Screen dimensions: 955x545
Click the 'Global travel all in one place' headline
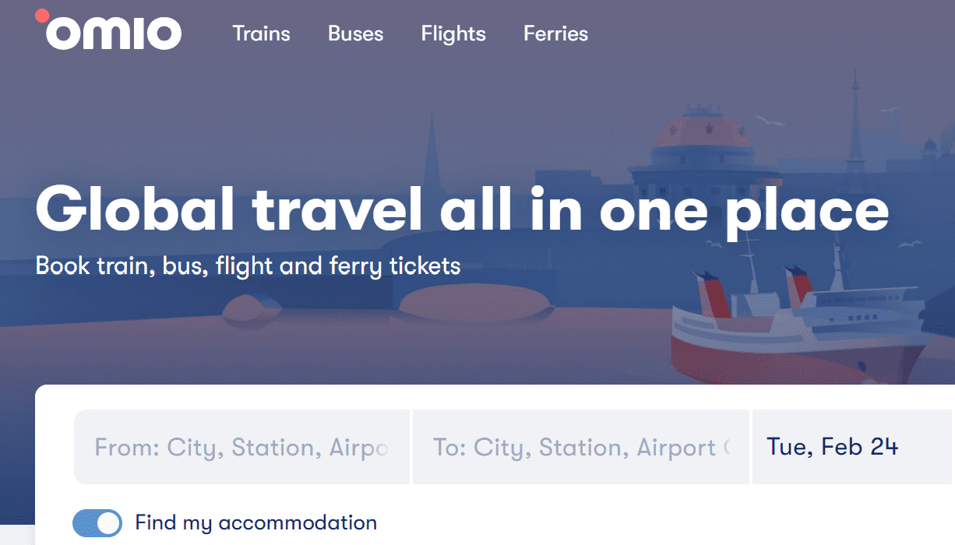[462, 210]
